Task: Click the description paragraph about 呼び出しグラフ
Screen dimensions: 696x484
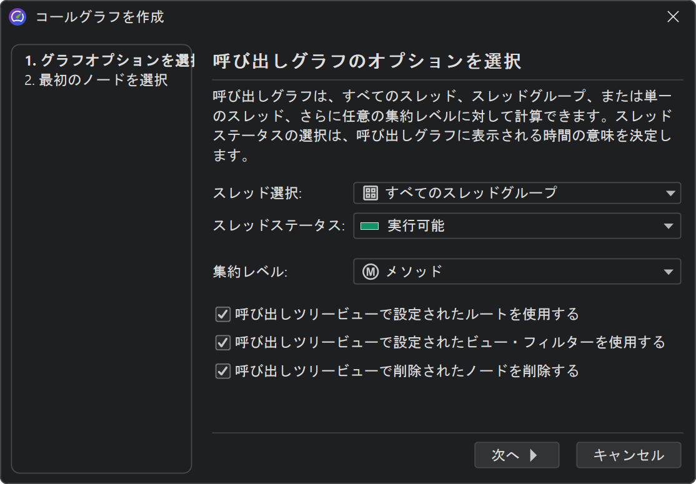Action: [442, 126]
